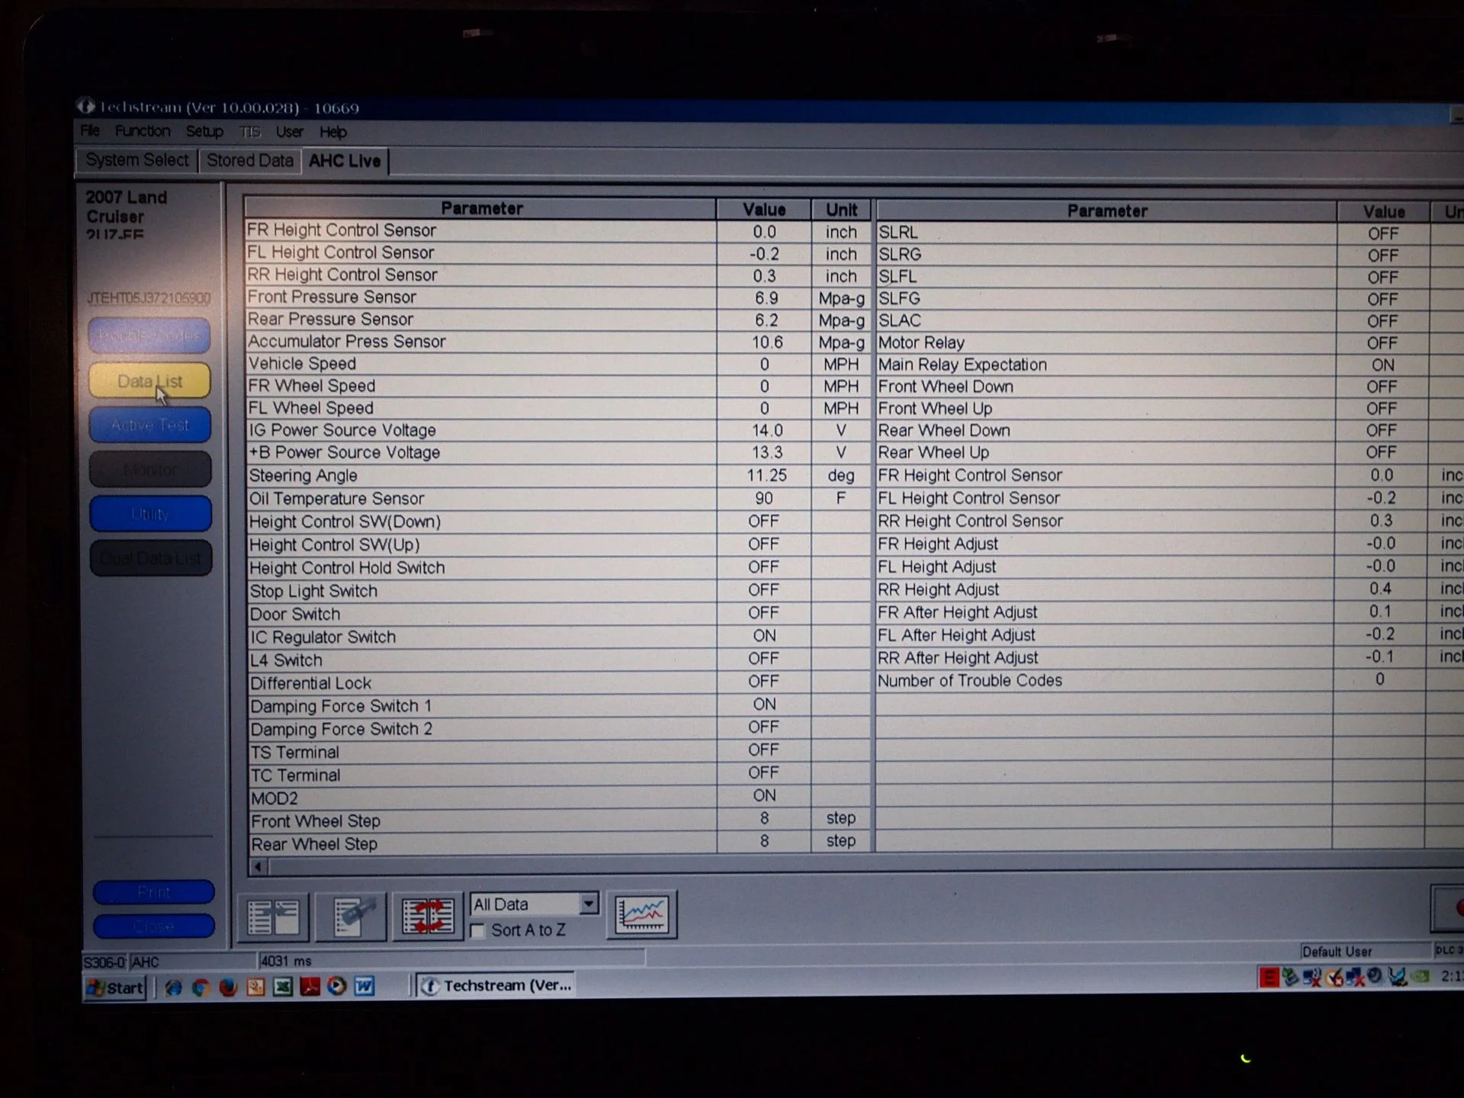This screenshot has height=1098, width=1464.
Task: Enable the Sort A to Z checkbox
Action: [478, 931]
